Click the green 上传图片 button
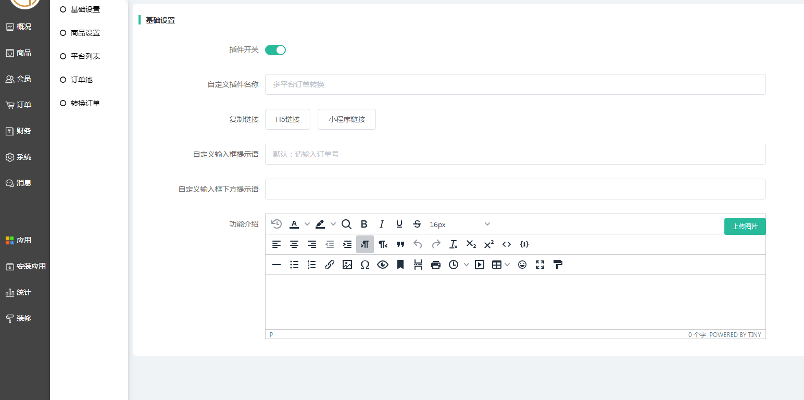 (x=745, y=227)
